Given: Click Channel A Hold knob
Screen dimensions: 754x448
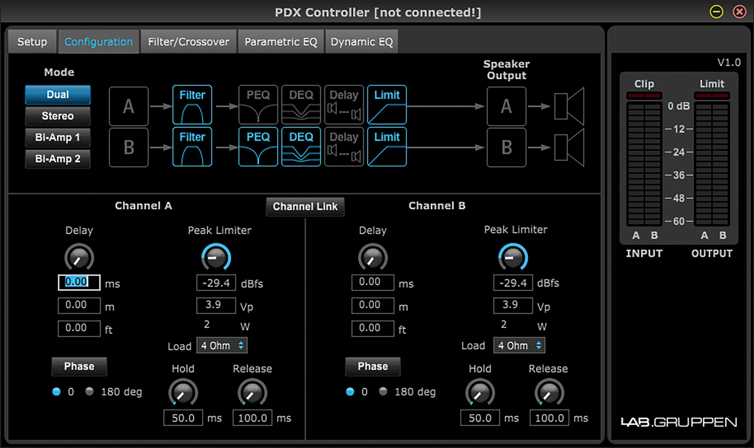Looking at the screenshot, I should pos(183,393).
